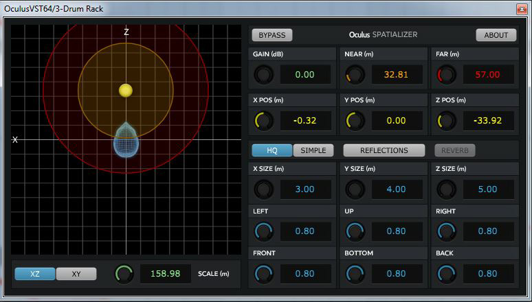Viewport: 532px width, 302px height.
Task: Switch to SIMPLE mode
Action: [x=313, y=150]
